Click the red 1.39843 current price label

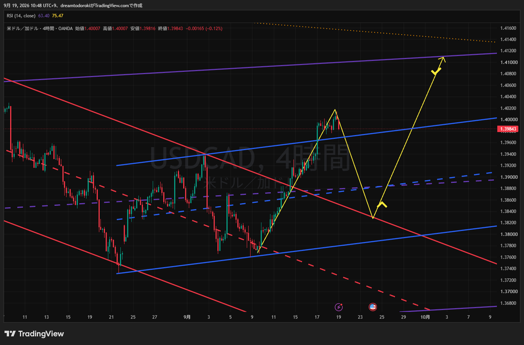508,129
